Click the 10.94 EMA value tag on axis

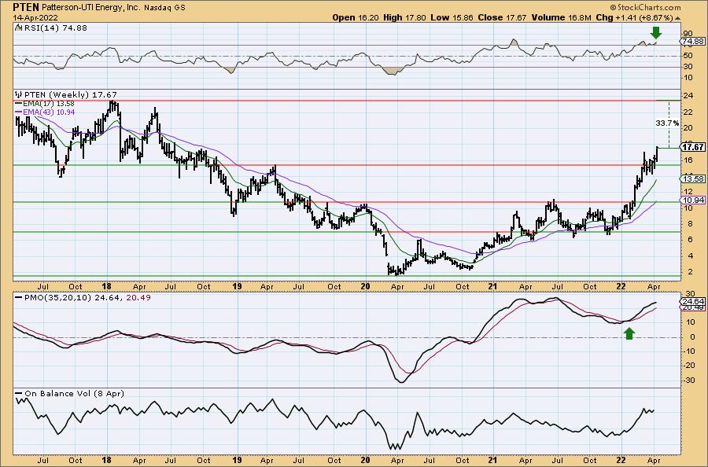coord(693,200)
